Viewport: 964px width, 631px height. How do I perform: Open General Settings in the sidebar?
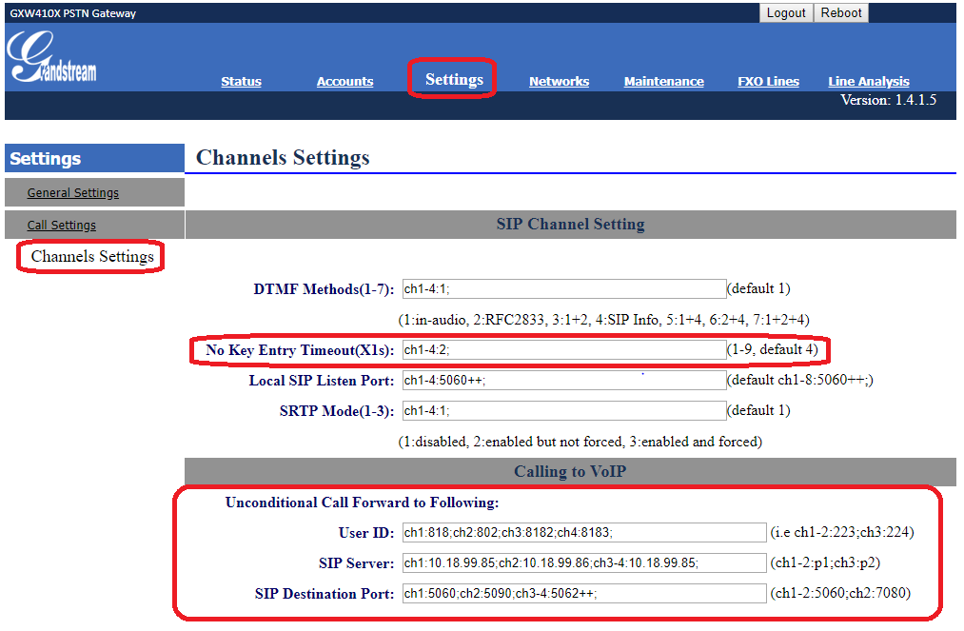pyautogui.click(x=73, y=192)
